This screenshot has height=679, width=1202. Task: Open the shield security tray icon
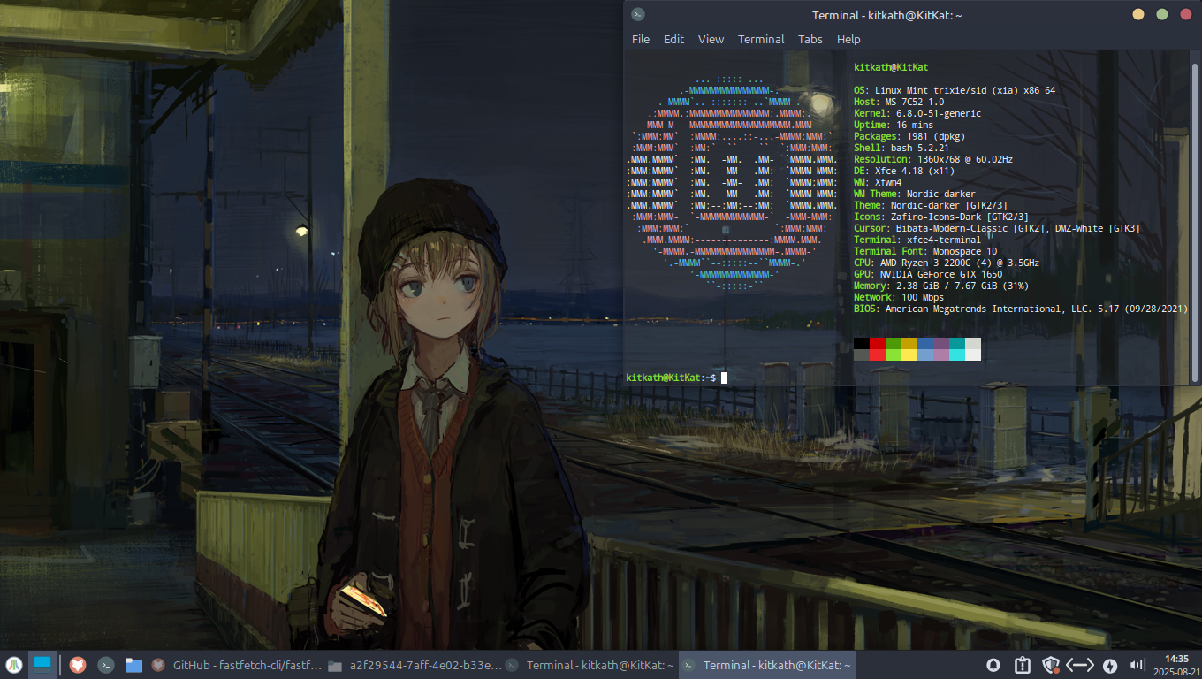click(x=1051, y=665)
